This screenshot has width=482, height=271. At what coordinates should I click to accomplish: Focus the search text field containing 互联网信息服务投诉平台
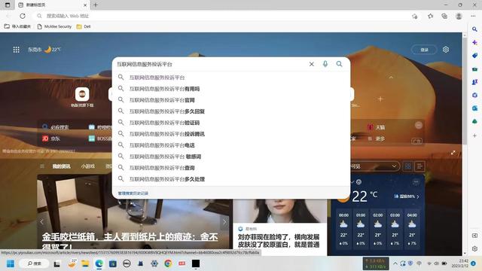click(211, 64)
